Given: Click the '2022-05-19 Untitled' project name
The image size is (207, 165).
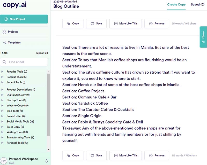Looking at the screenshot, I should click(x=65, y=2).
